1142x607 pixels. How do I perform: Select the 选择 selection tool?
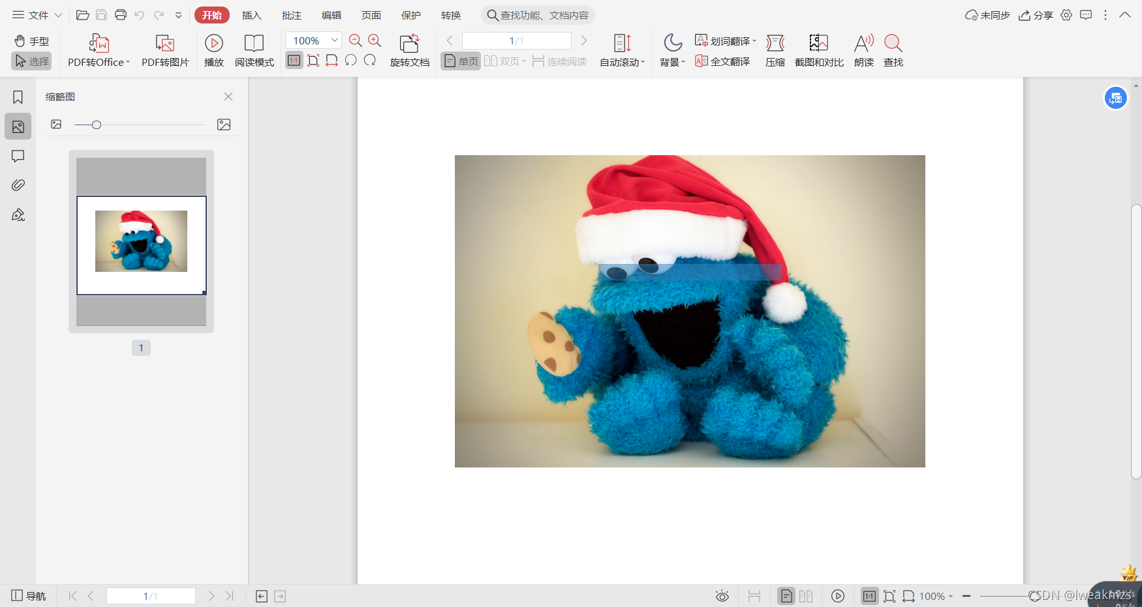(31, 61)
